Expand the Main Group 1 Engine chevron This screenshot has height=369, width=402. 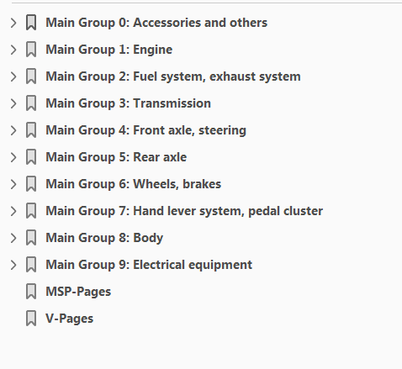(x=13, y=50)
